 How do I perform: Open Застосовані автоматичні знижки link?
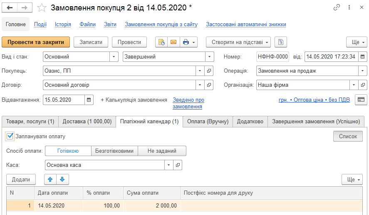(246, 24)
